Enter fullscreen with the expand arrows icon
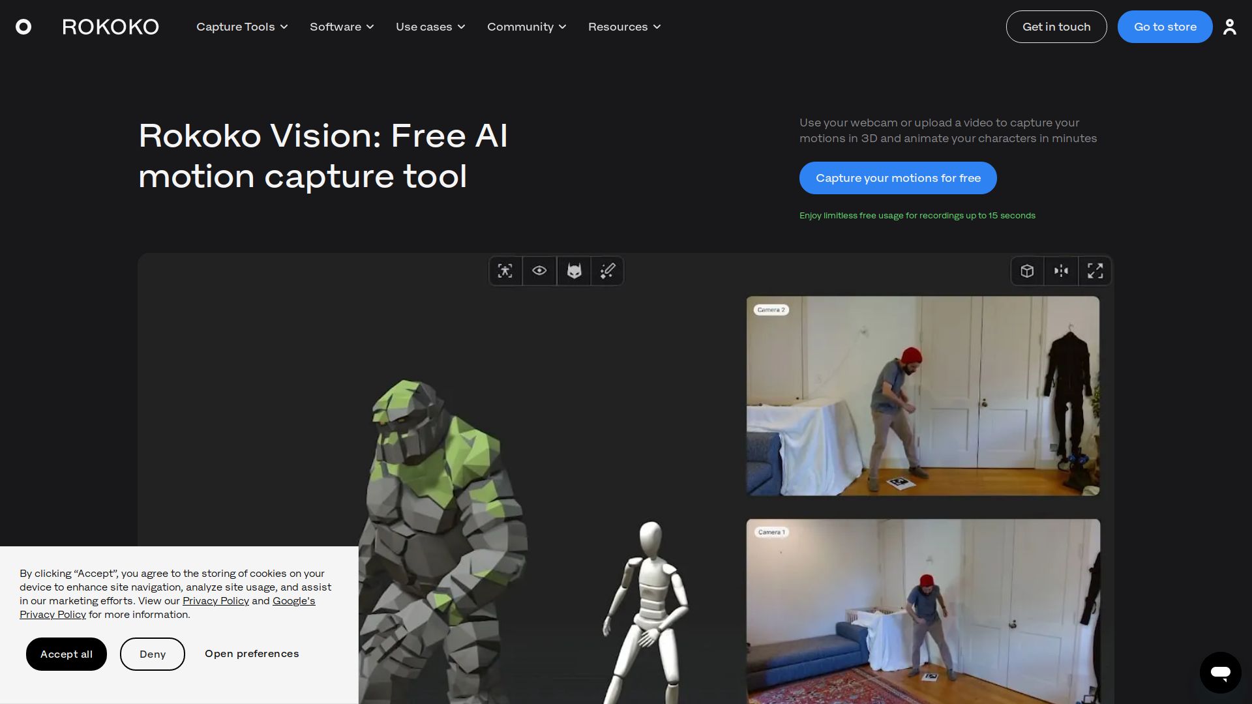1252x704 pixels. 1095,271
